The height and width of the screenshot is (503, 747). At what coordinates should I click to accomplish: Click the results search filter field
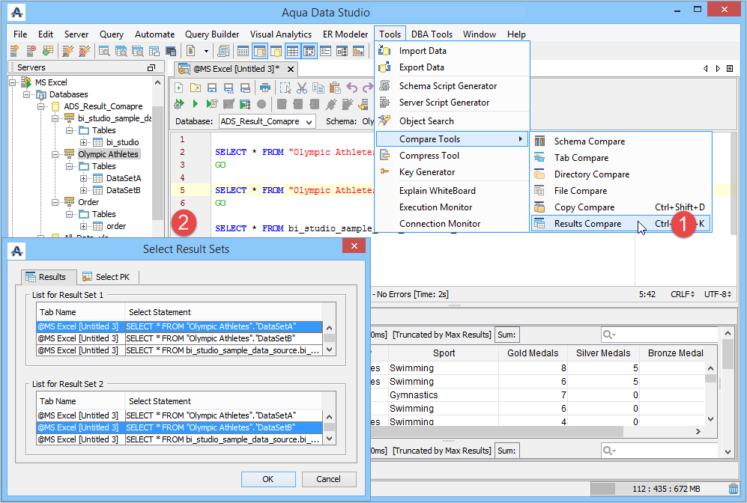pos(657,335)
